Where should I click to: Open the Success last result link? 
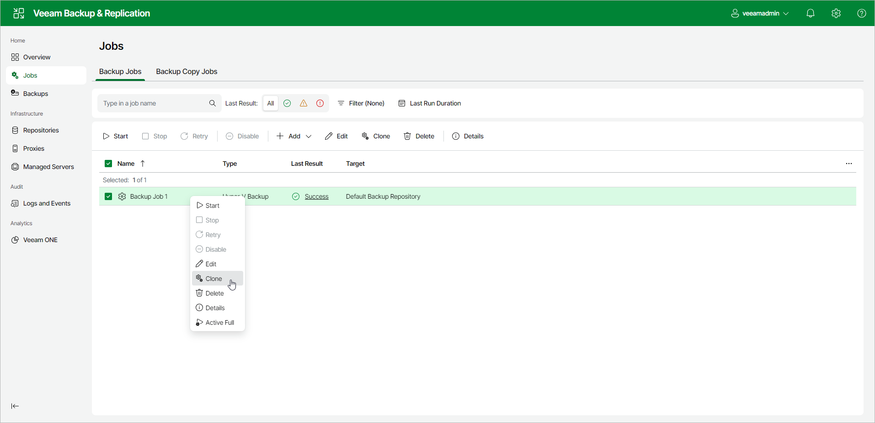coord(317,196)
